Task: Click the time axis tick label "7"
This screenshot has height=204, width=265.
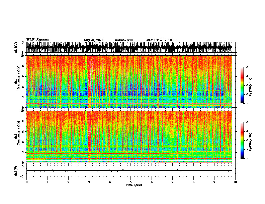Action: tap(173, 182)
